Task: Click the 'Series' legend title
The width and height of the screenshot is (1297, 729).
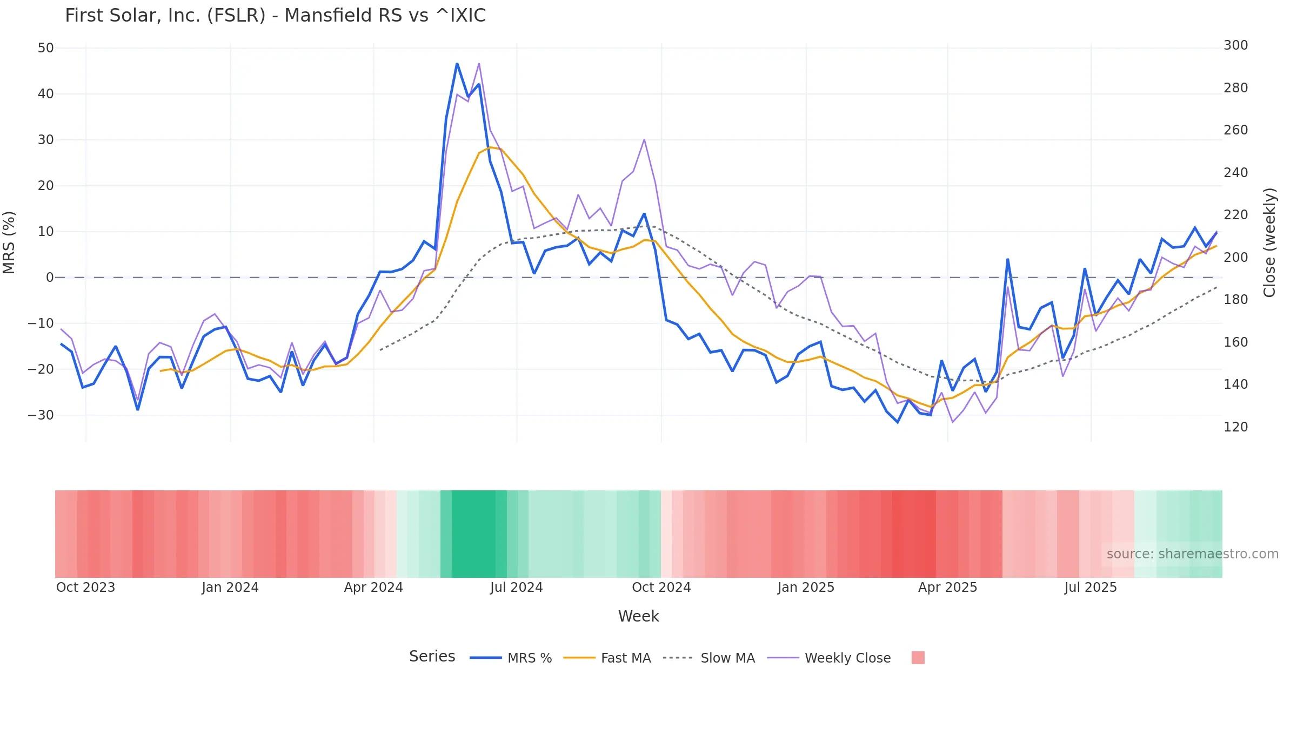Action: 432,656
